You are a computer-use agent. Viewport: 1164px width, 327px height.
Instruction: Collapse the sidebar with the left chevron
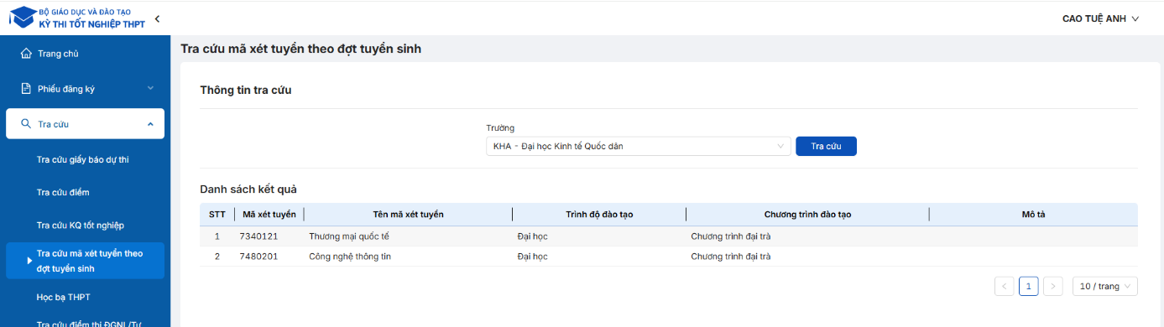click(x=157, y=18)
